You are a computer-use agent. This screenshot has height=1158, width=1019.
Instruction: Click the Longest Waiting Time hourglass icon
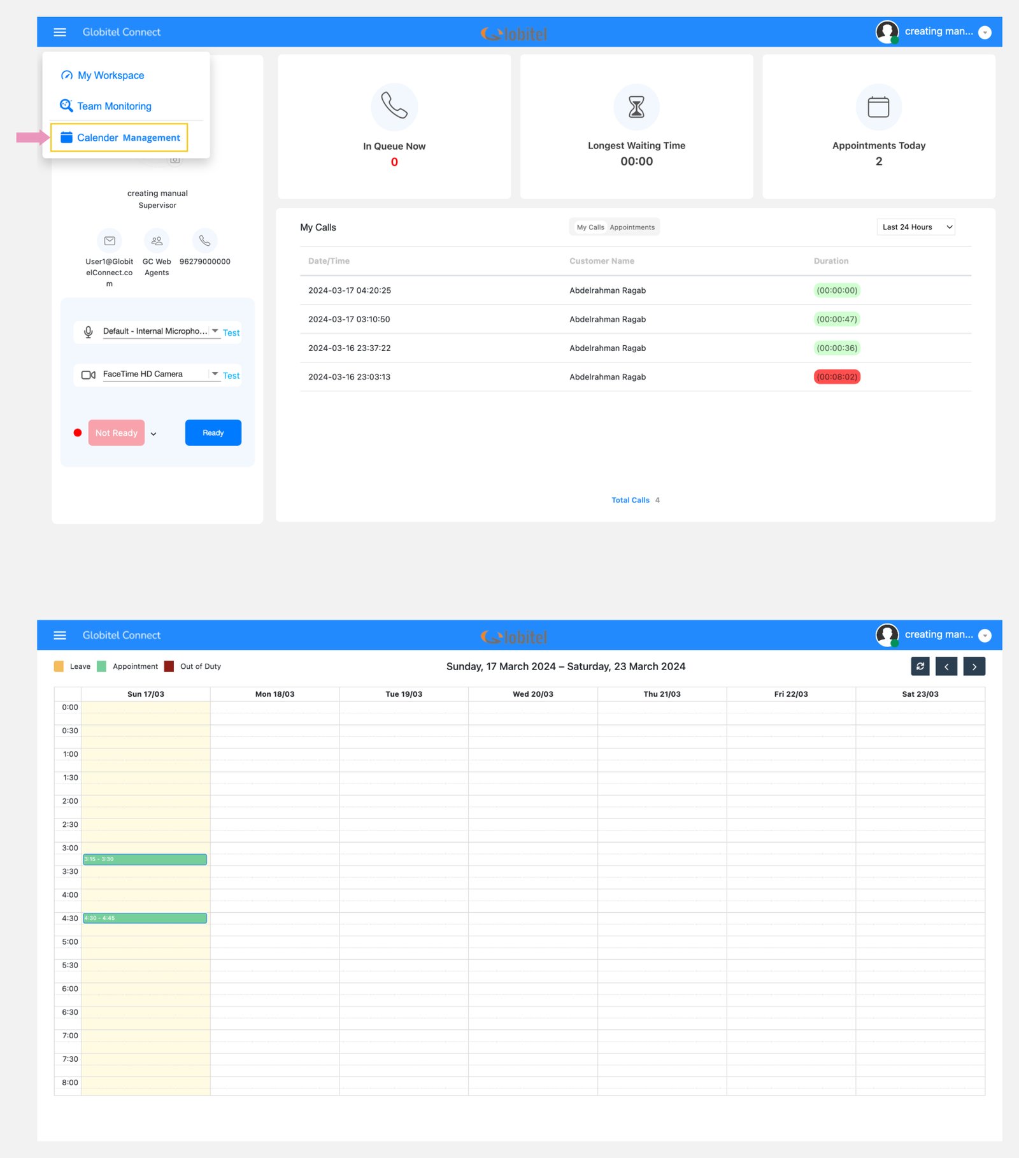(636, 106)
